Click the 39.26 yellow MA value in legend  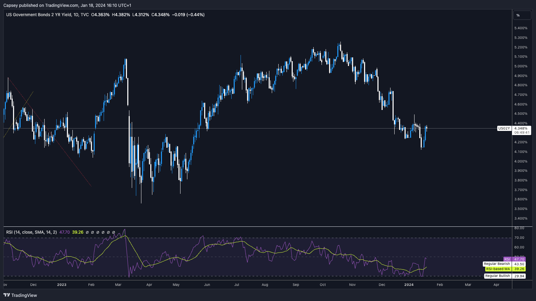(78, 232)
